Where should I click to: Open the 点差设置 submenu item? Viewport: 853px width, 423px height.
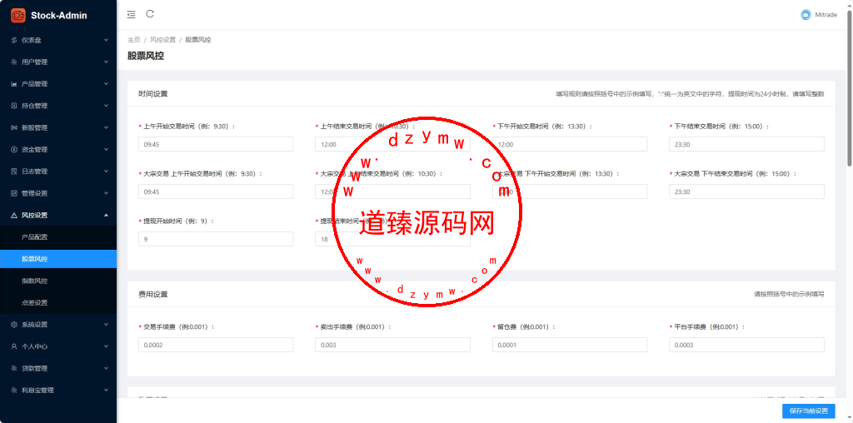click(x=58, y=303)
